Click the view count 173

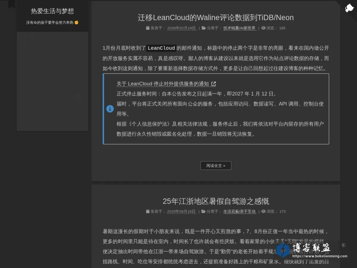point(282,212)
